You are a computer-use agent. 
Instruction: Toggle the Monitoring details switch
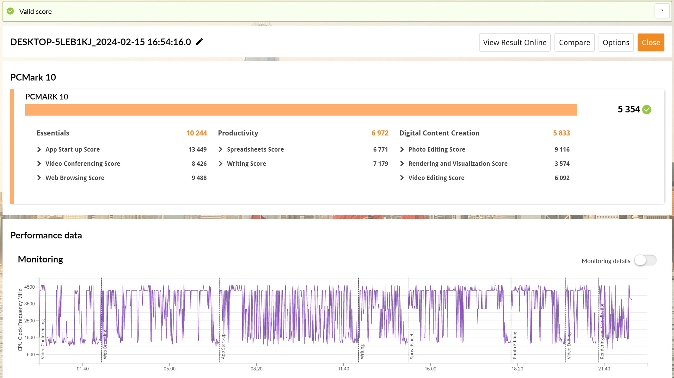pos(645,261)
